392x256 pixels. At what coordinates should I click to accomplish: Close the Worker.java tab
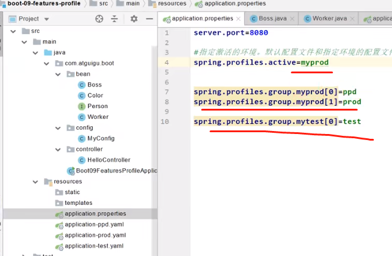(352, 19)
